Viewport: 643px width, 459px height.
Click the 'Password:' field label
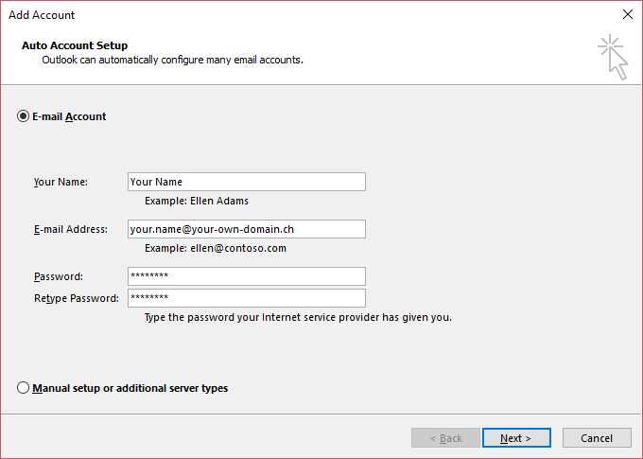point(59,276)
